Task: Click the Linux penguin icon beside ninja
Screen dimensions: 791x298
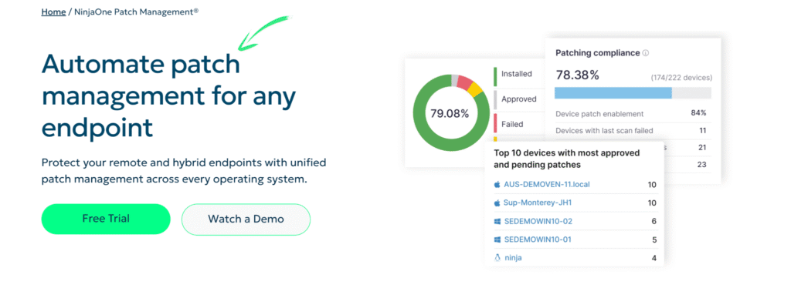Action: (497, 258)
